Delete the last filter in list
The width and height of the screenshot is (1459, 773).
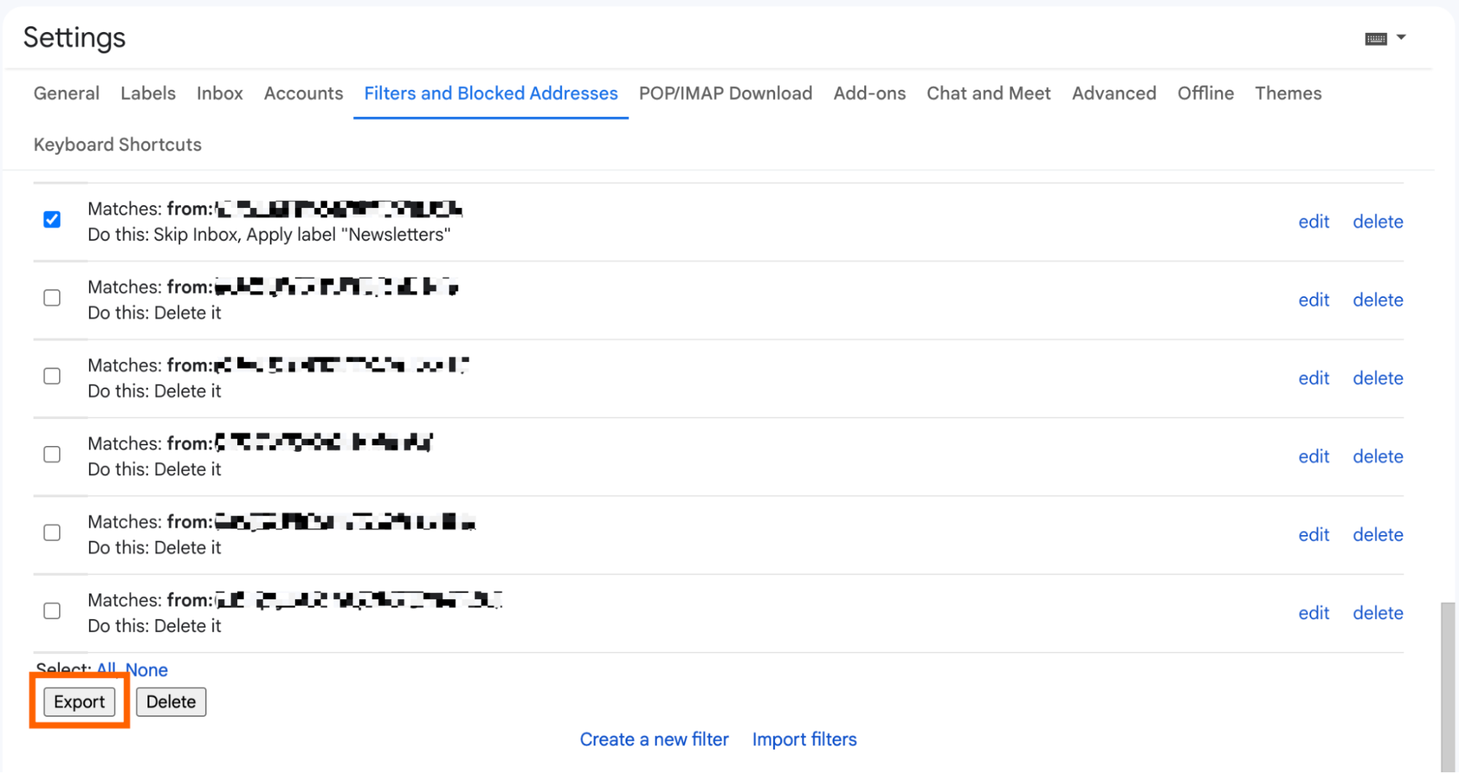[1378, 613]
